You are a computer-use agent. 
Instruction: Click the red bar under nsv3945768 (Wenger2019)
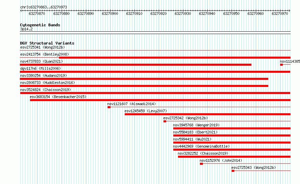click(232, 128)
